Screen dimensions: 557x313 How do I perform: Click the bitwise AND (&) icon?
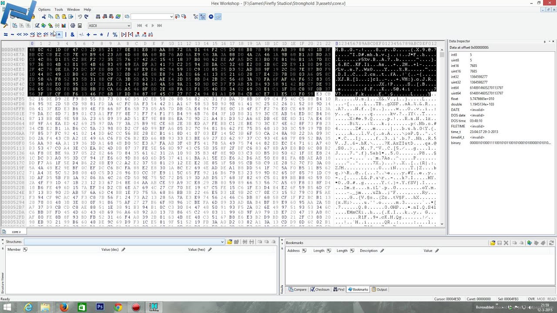pos(73,34)
